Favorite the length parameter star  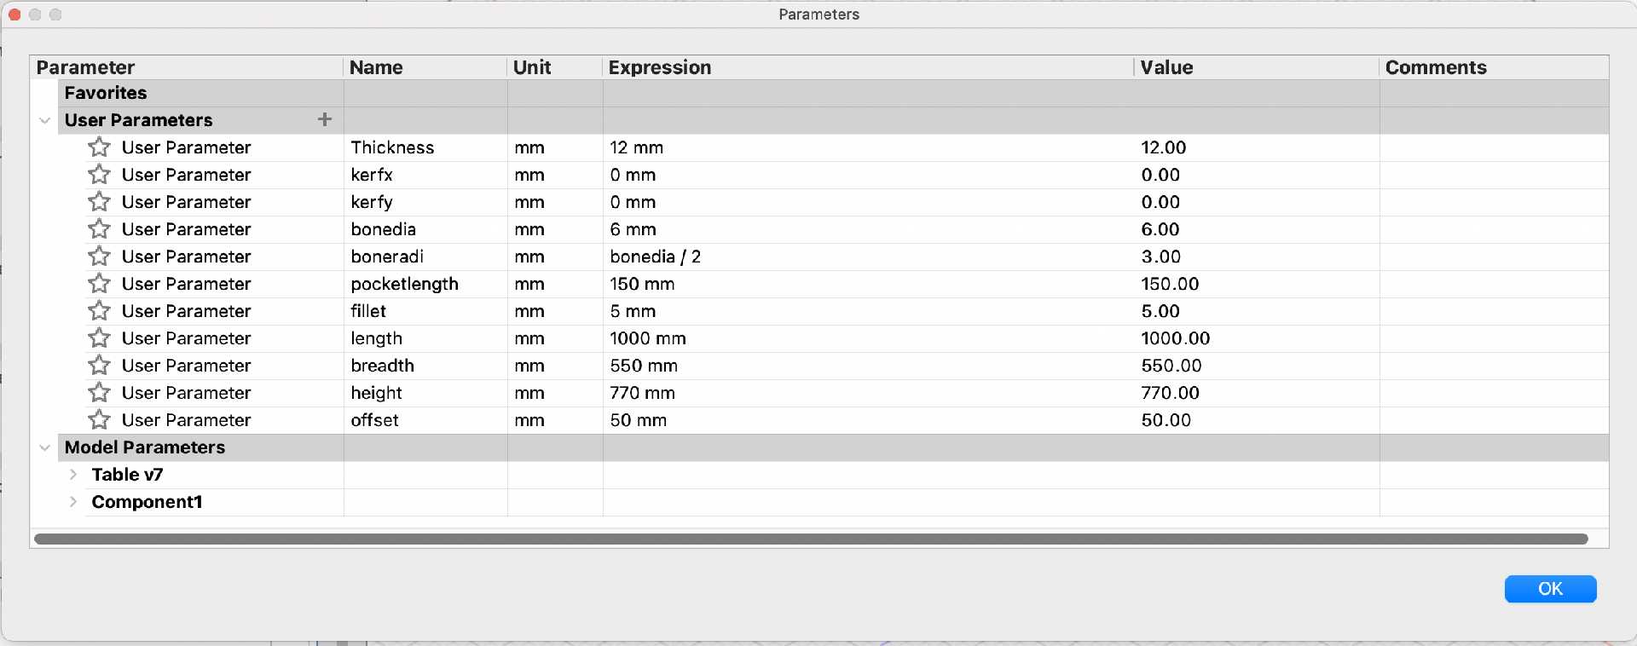pos(99,338)
